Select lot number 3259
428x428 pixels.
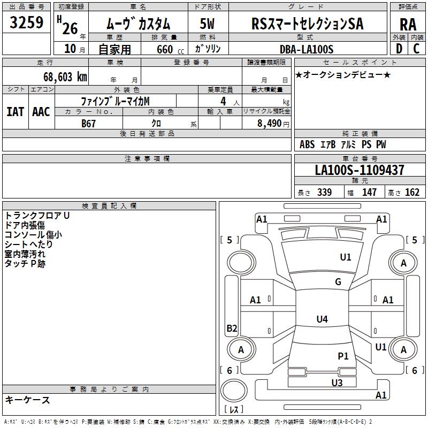(27, 23)
